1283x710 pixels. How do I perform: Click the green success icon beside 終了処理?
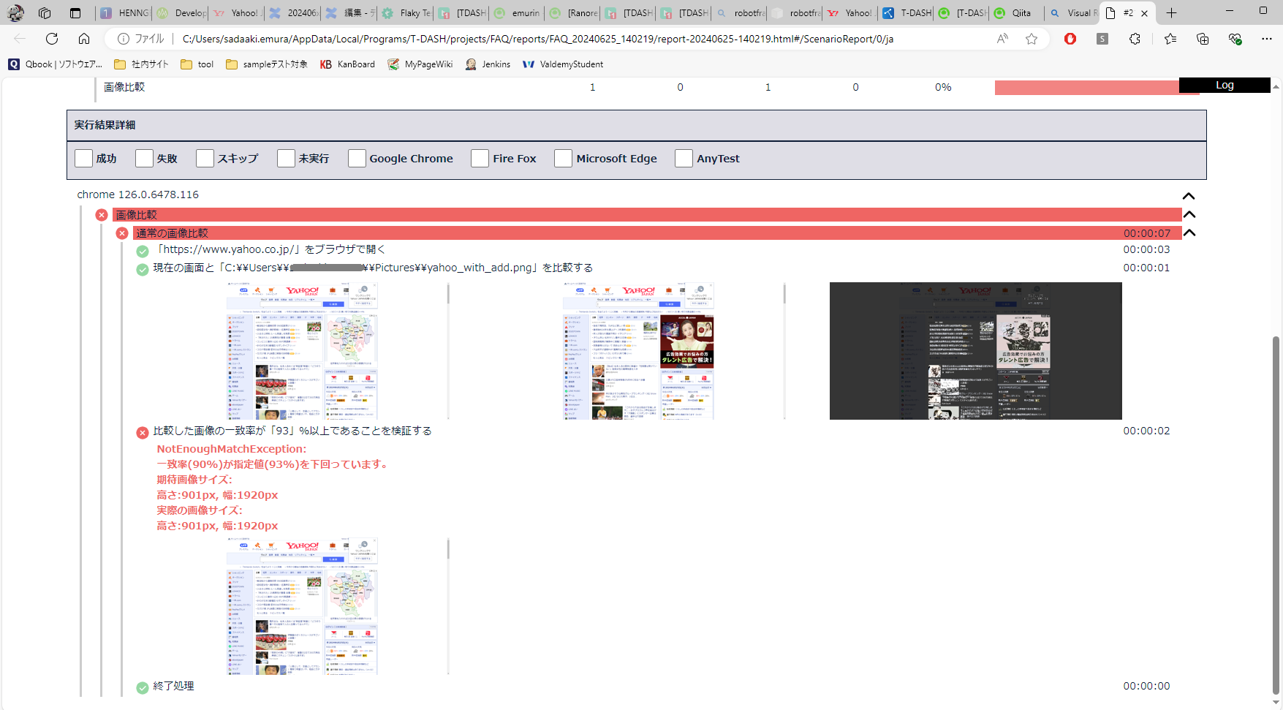(x=143, y=687)
